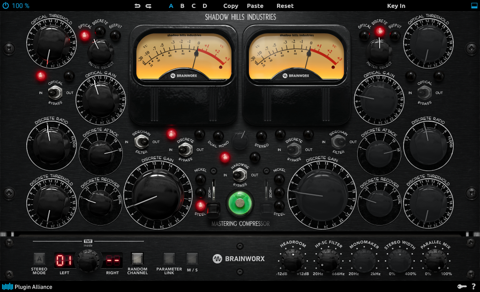The image size is (480, 292).
Task: Toggle the plugin power button
Action: click(6, 6)
